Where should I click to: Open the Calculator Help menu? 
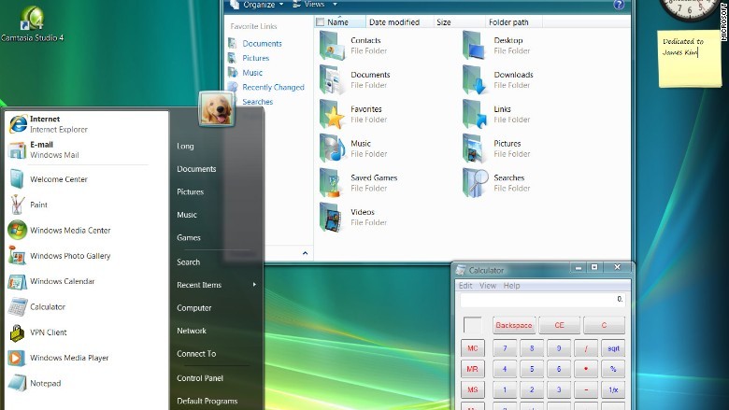click(511, 286)
